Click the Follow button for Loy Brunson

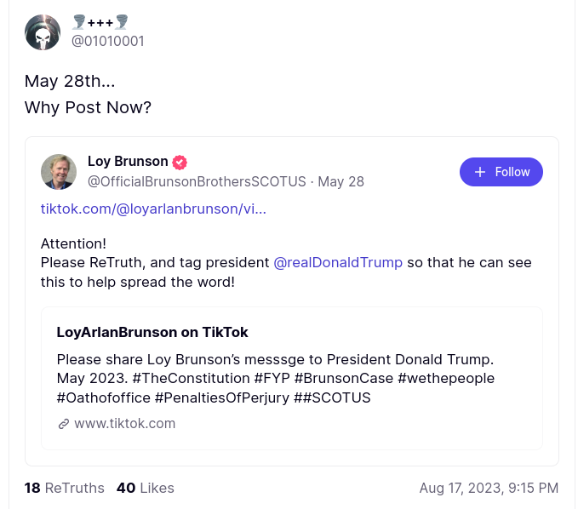[501, 172]
